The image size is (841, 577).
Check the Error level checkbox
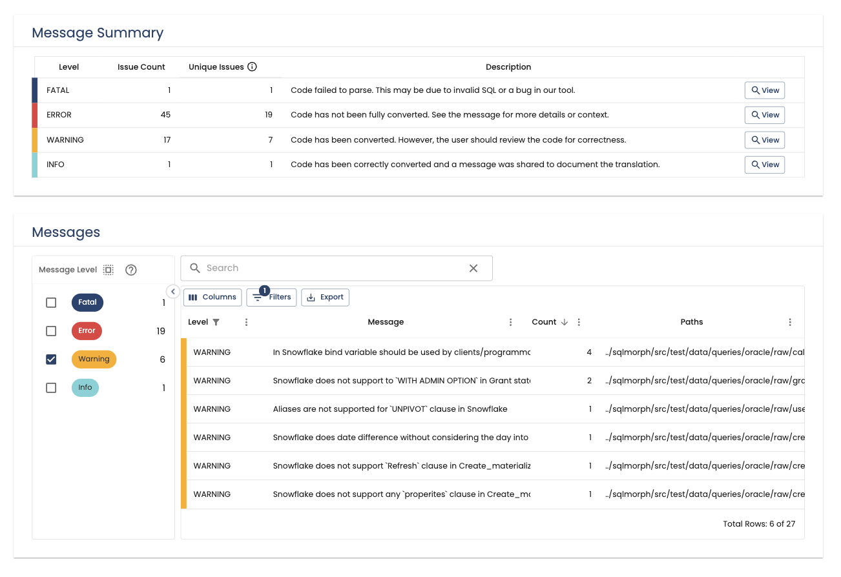(51, 331)
